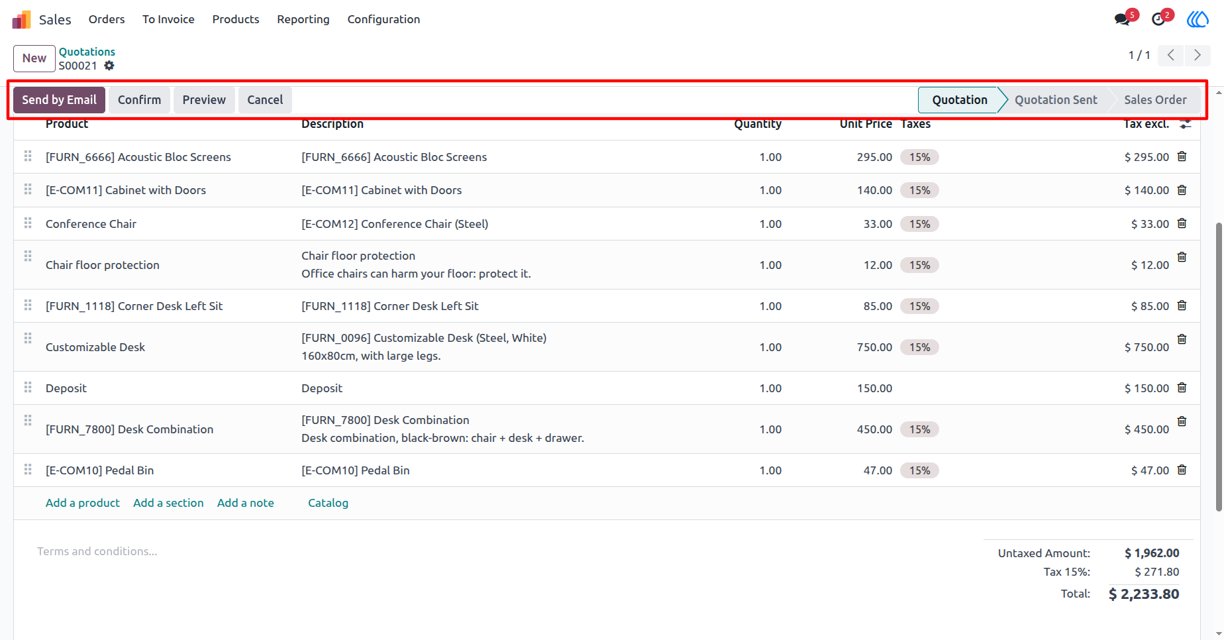Delete the Customizable Desk line

[1182, 339]
